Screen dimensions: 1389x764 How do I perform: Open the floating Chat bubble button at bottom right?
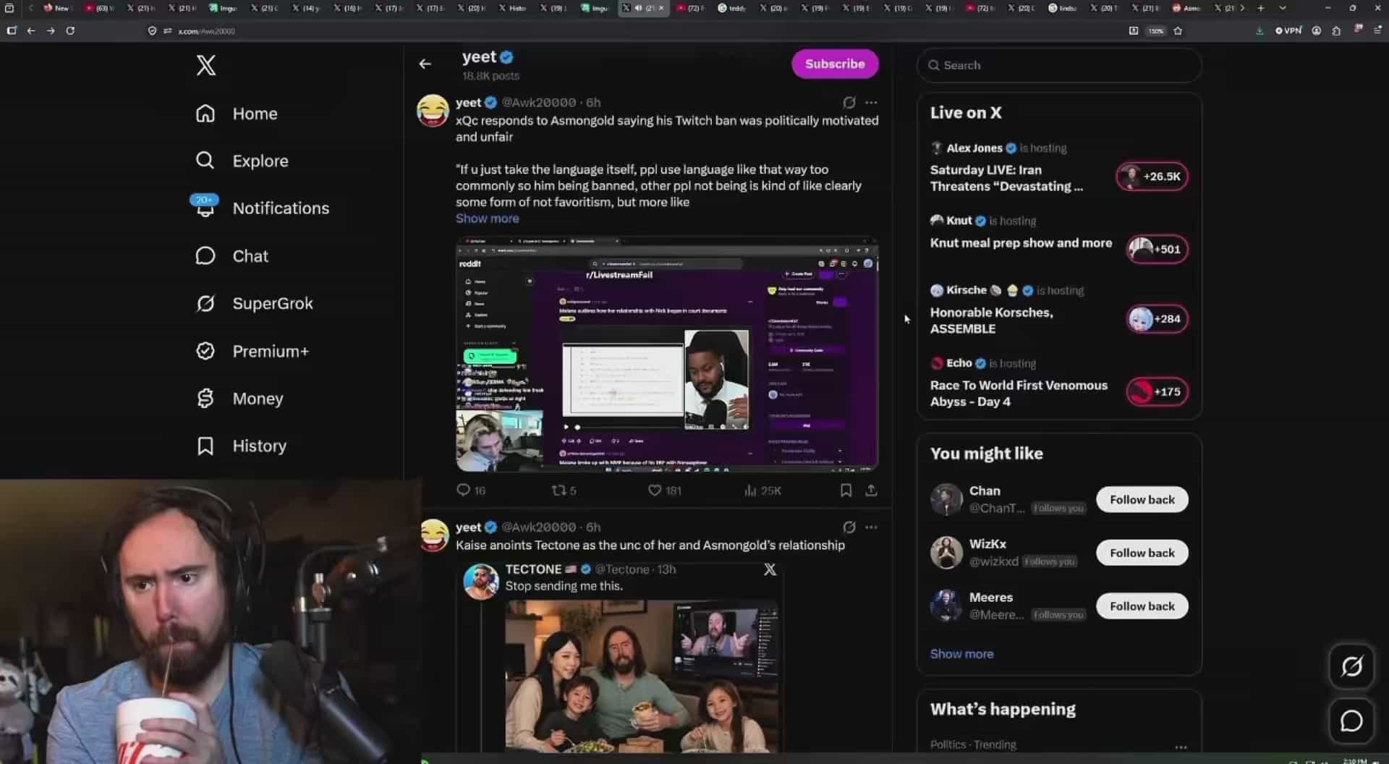pyautogui.click(x=1351, y=721)
